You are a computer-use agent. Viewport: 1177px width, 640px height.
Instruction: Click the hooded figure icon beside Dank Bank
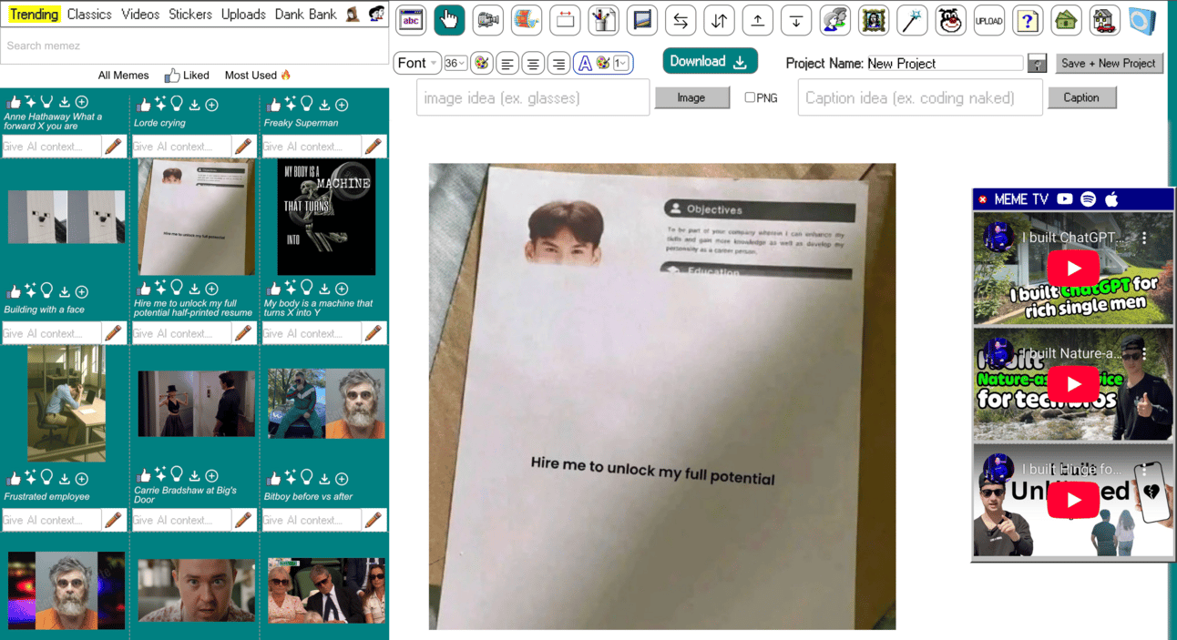coord(353,15)
